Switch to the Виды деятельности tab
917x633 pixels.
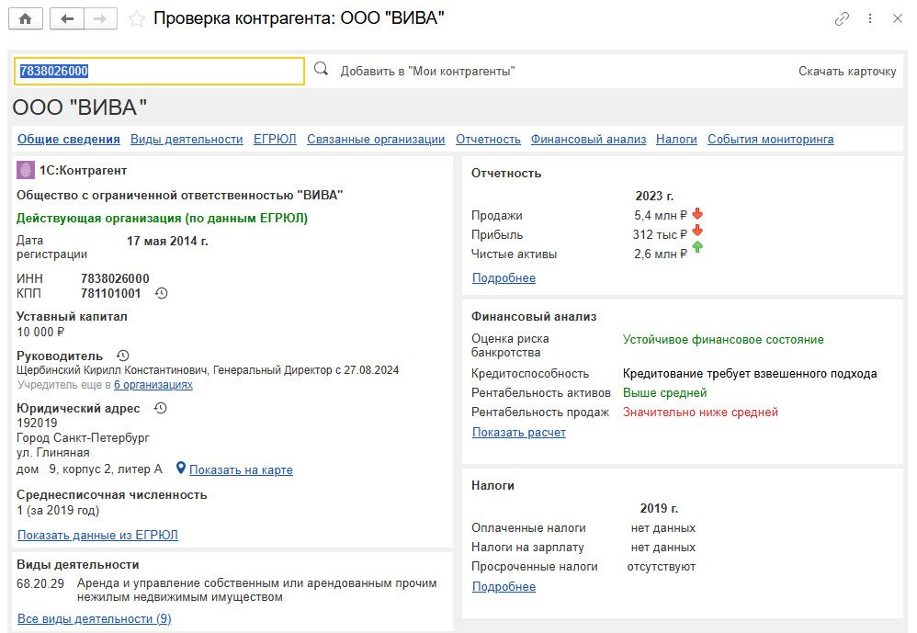[187, 140]
